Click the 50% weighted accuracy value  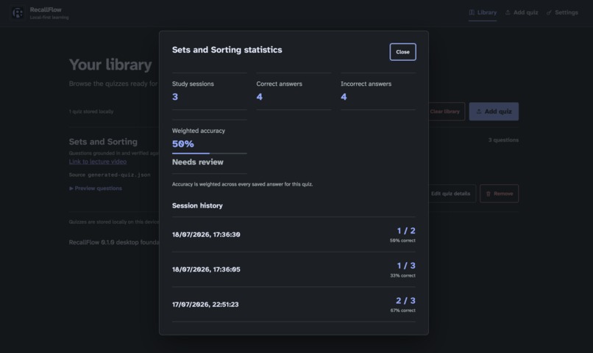[183, 144]
